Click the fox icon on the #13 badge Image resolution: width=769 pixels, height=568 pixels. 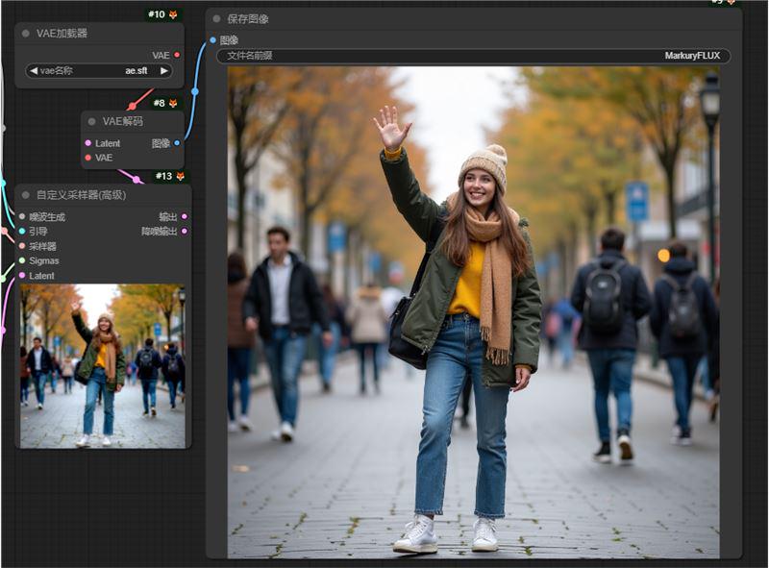(x=180, y=177)
